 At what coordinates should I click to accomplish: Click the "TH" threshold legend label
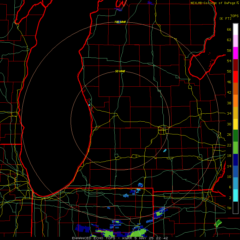[229, 208]
